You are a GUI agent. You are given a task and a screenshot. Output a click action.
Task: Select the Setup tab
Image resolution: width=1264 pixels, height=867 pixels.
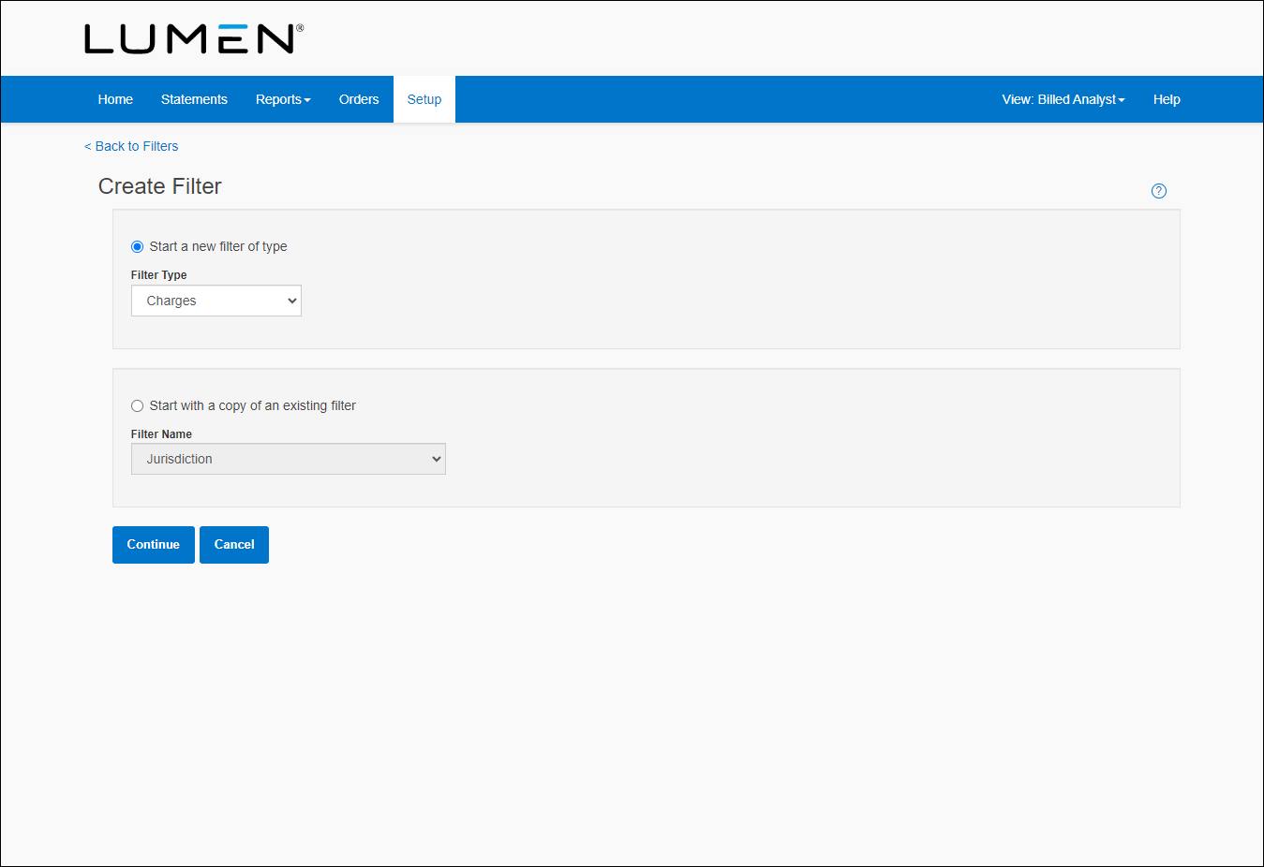coord(424,99)
